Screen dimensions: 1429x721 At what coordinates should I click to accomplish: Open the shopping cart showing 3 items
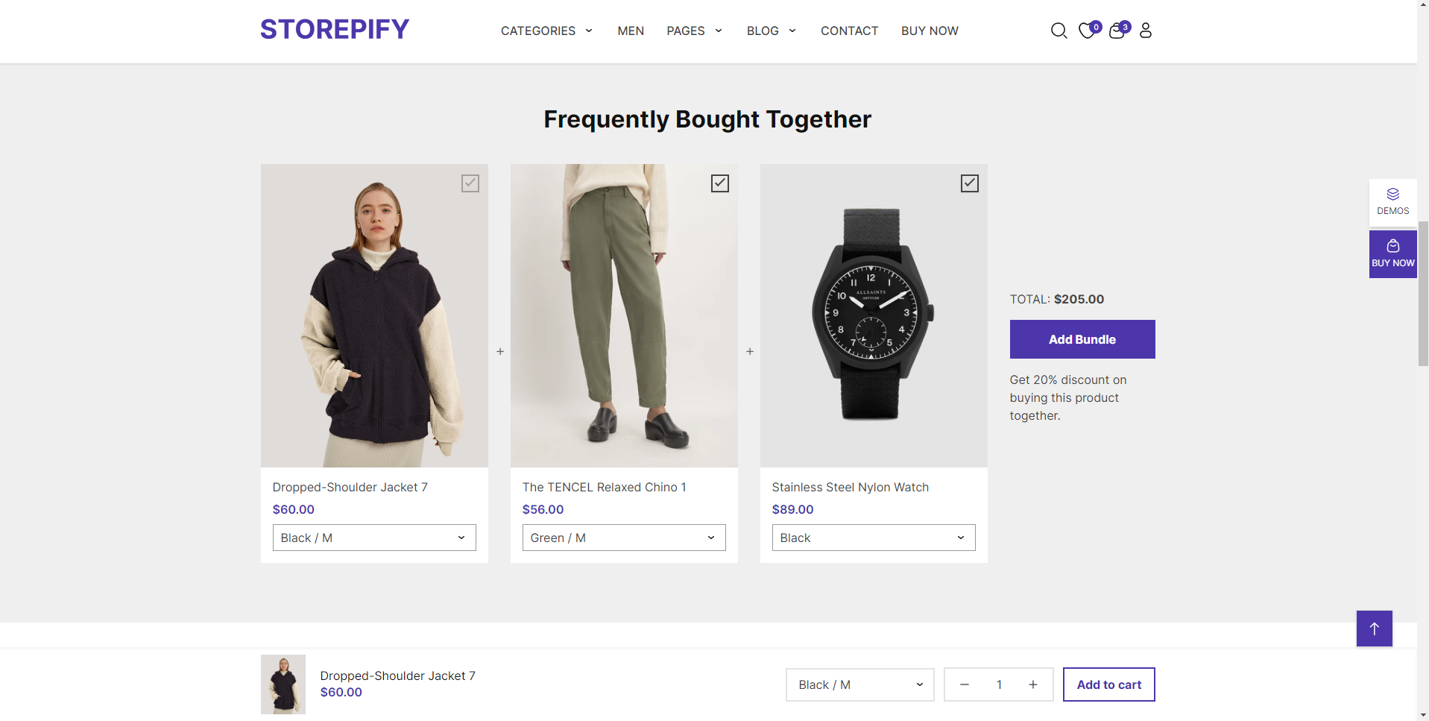[1117, 31]
